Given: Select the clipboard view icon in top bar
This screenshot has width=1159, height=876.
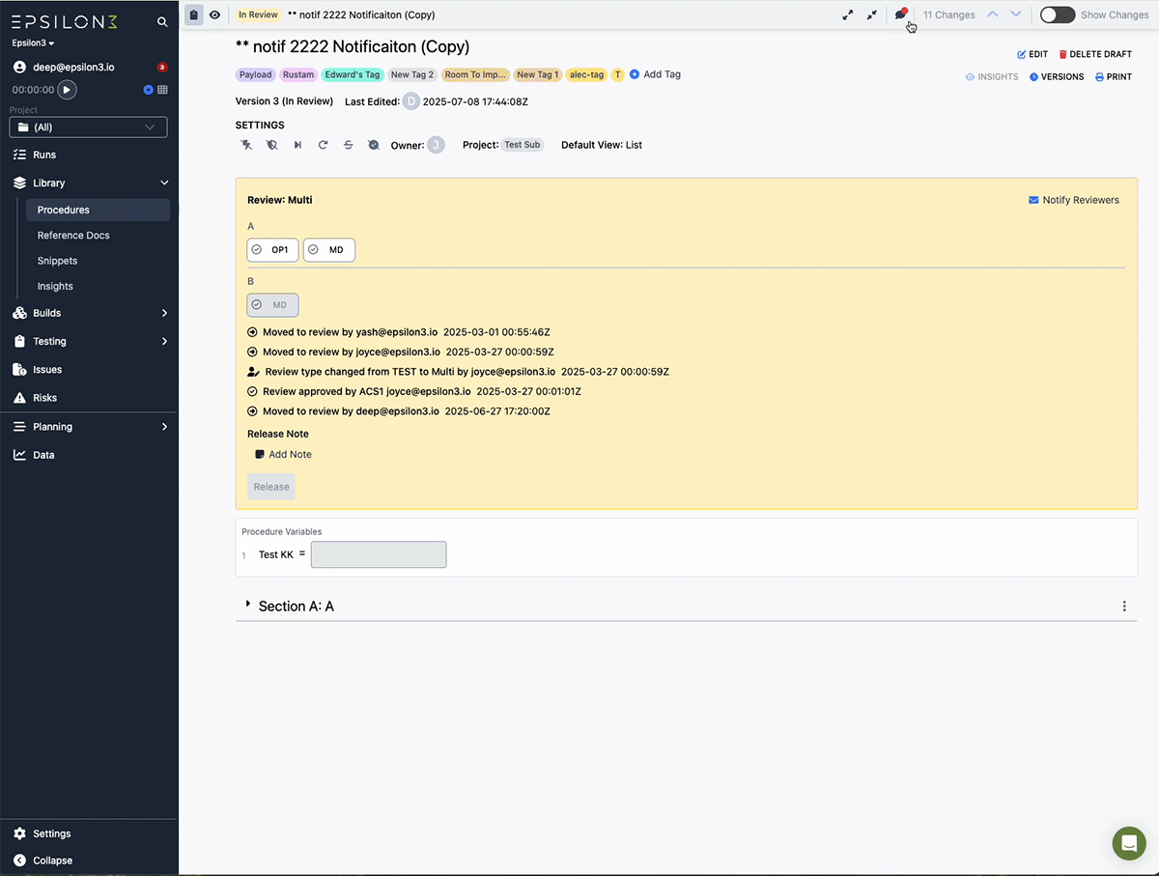Looking at the screenshot, I should 193,14.
